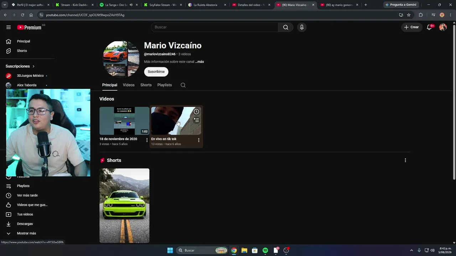
Task: Open the taskbar clock showing 8:42 p.m.
Action: pyautogui.click(x=445, y=250)
